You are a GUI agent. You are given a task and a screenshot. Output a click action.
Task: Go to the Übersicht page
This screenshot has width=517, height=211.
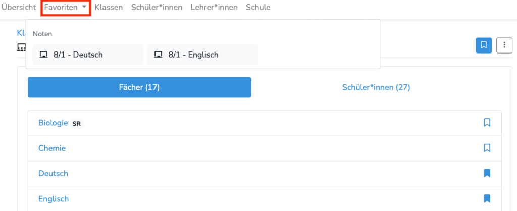tap(19, 7)
